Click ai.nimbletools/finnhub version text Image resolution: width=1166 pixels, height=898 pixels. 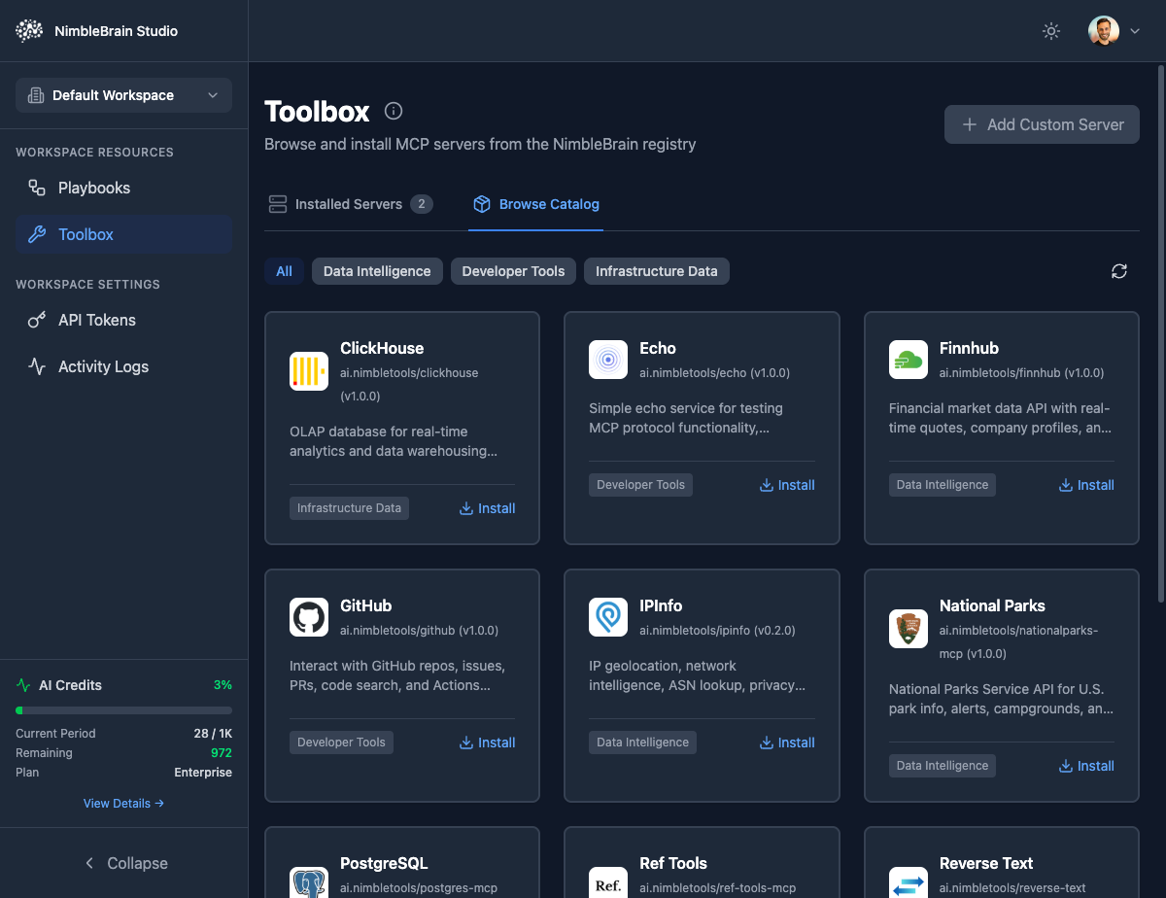(1021, 372)
